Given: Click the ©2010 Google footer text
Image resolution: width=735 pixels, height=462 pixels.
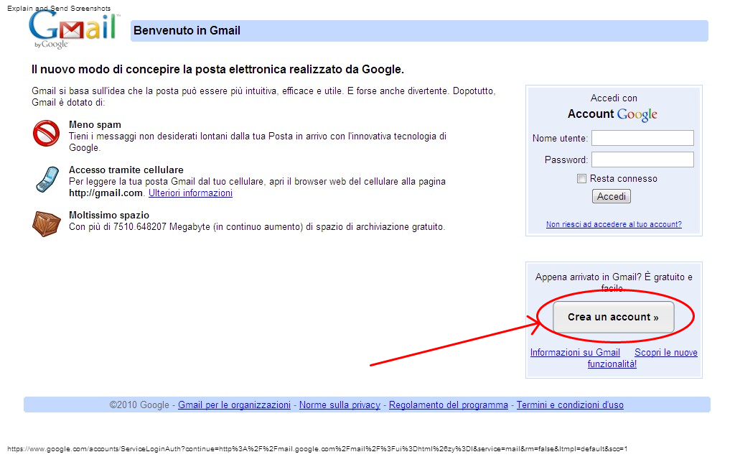Looking at the screenshot, I should click(x=139, y=405).
